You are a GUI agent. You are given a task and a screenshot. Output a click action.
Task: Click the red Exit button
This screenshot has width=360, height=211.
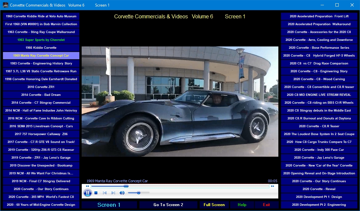[x=266, y=205]
